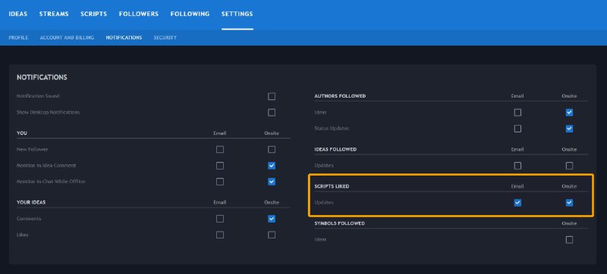Uncheck Onsite for Authors Followed Ideas
Viewport: 607px width, 274px height.
(569, 112)
